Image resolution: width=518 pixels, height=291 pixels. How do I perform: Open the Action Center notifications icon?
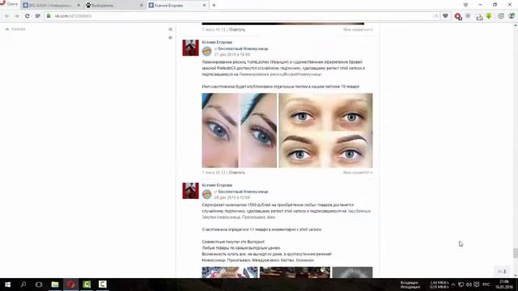477,285
